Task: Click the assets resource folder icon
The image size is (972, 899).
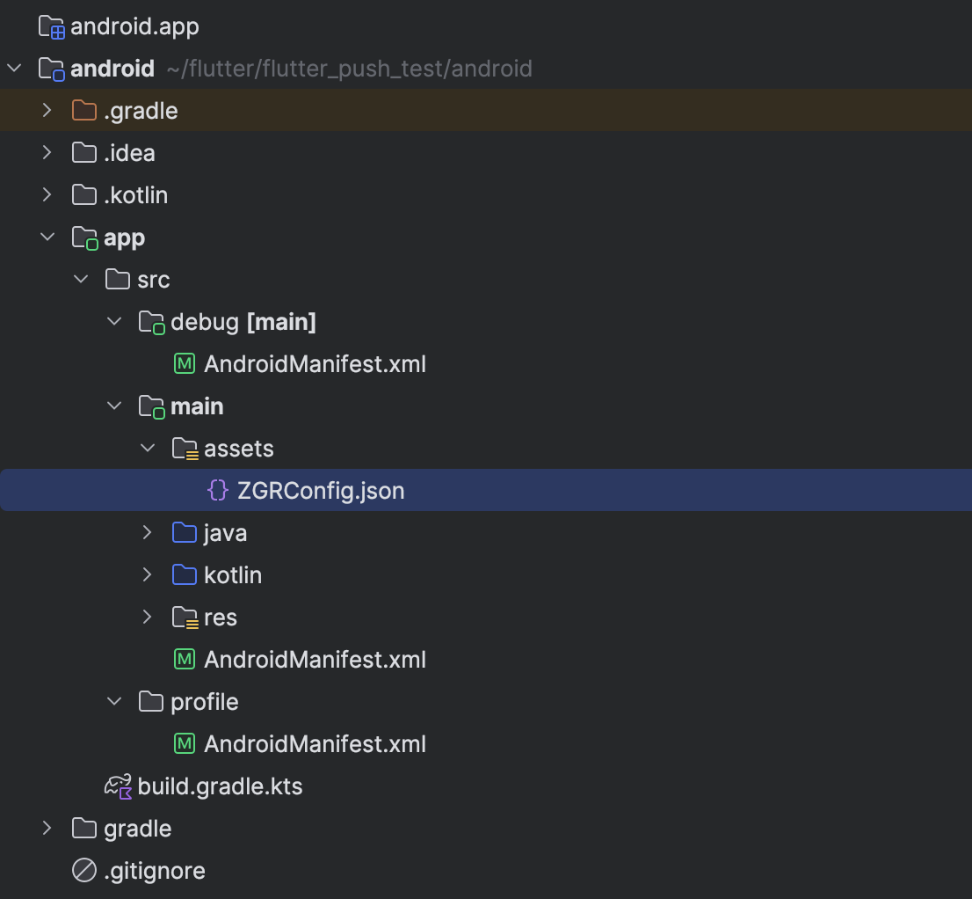Action: [x=185, y=449]
